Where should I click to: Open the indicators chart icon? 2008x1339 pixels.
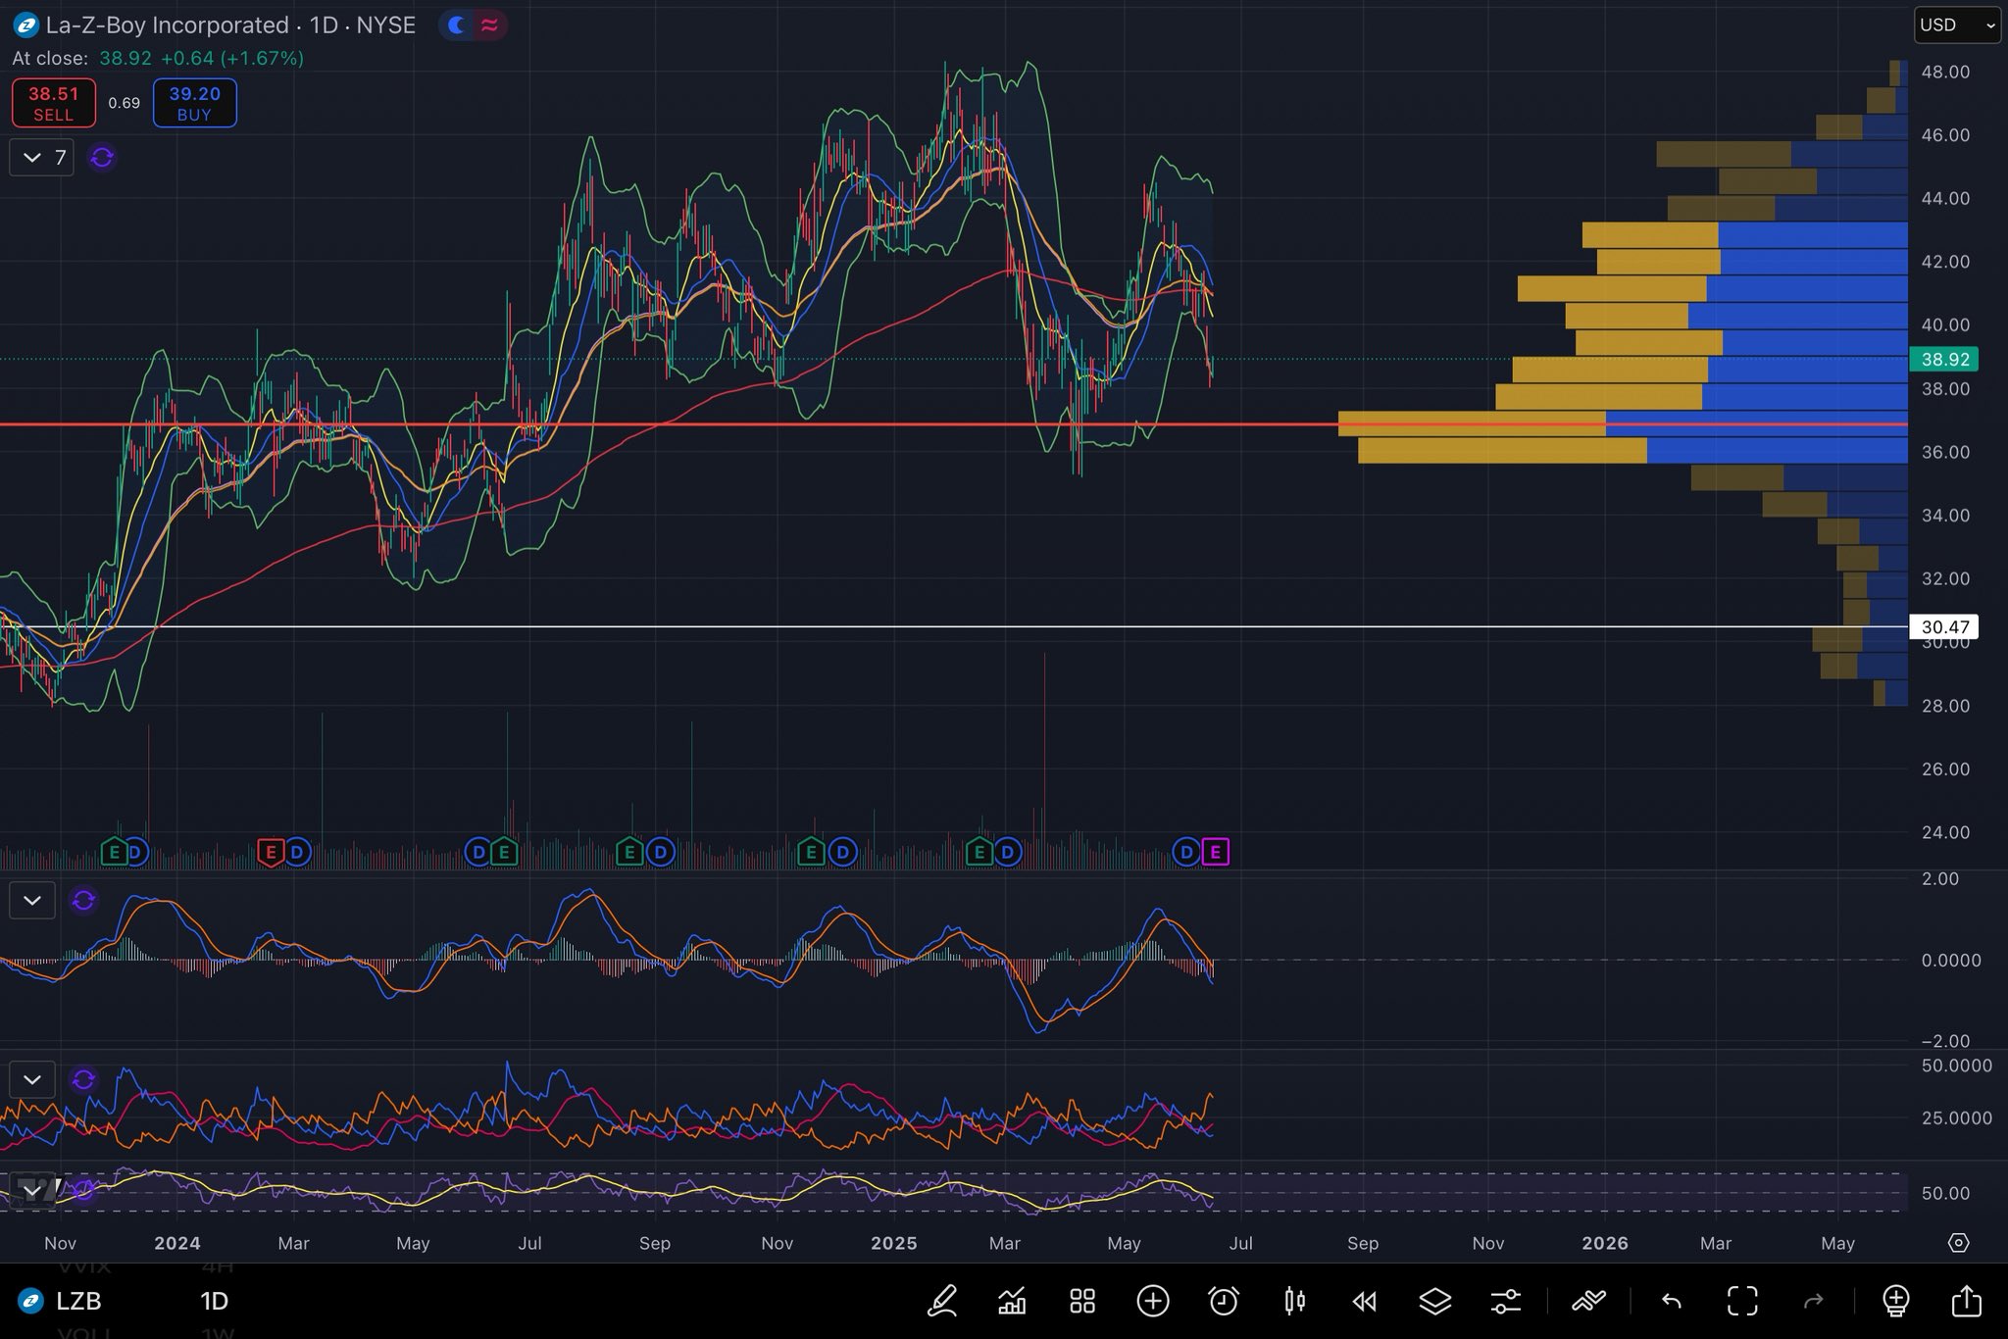point(1012,1301)
